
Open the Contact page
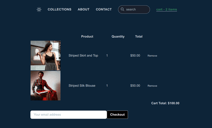(104, 9)
